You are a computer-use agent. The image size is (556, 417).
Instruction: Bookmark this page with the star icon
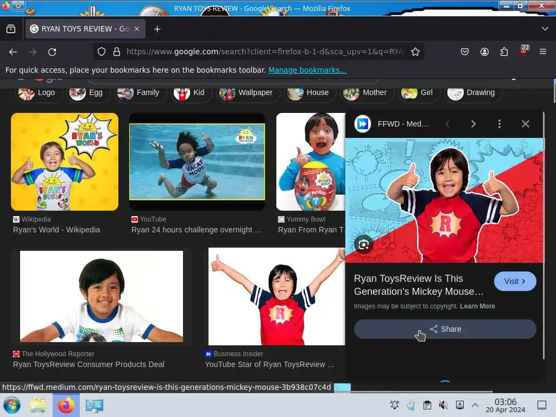[415, 52]
